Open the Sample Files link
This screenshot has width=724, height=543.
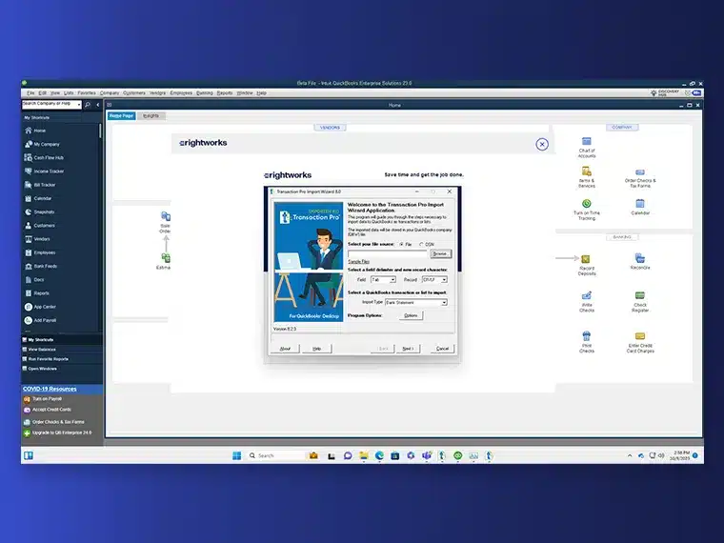358,262
